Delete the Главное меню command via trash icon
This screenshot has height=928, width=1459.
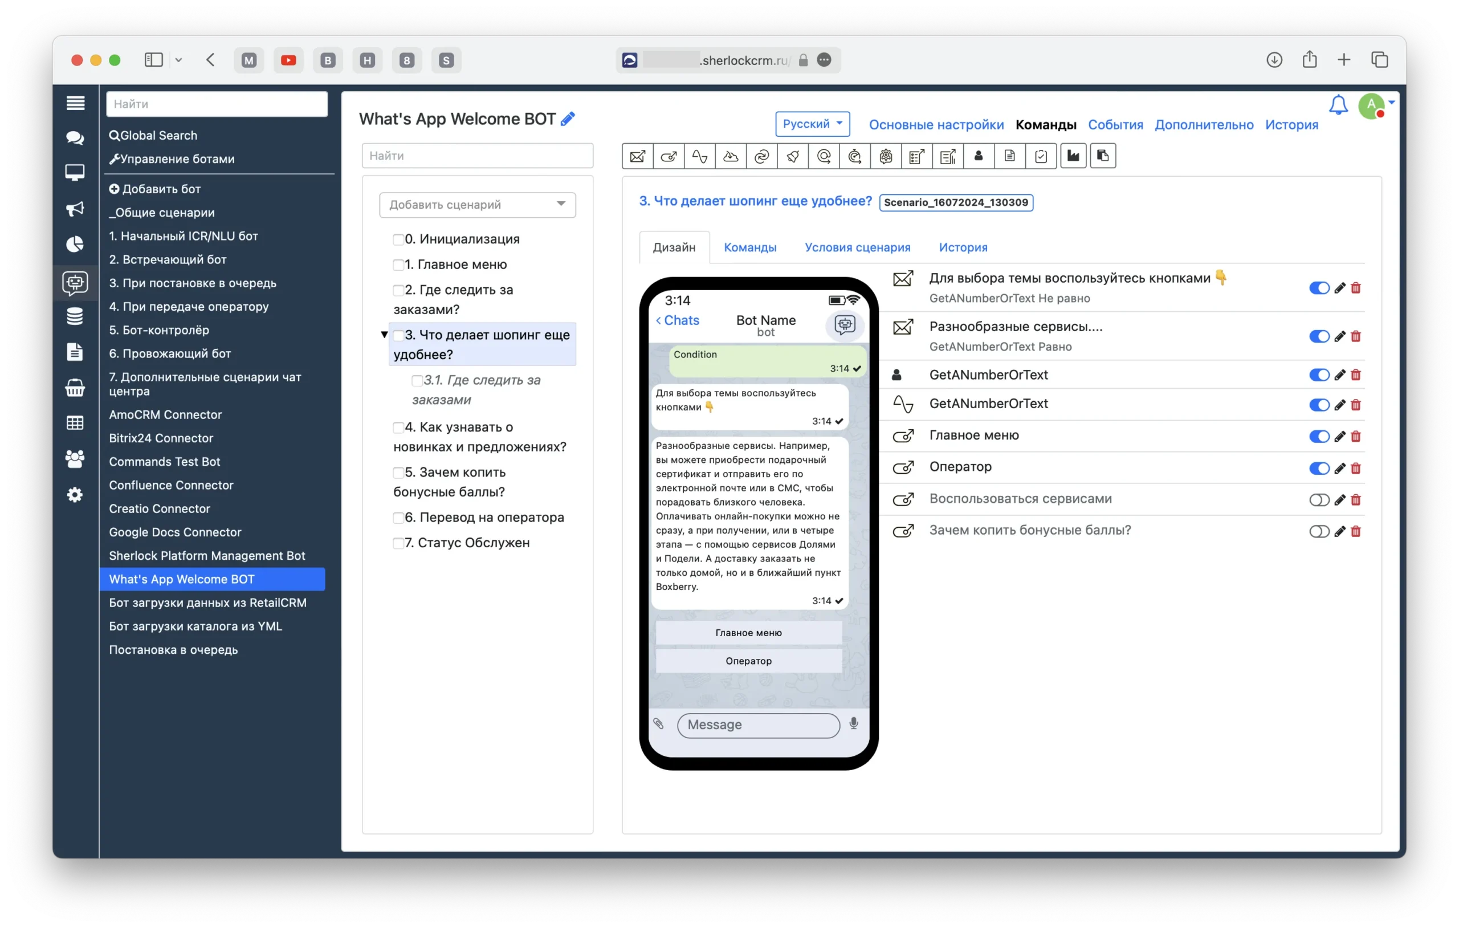click(x=1356, y=437)
